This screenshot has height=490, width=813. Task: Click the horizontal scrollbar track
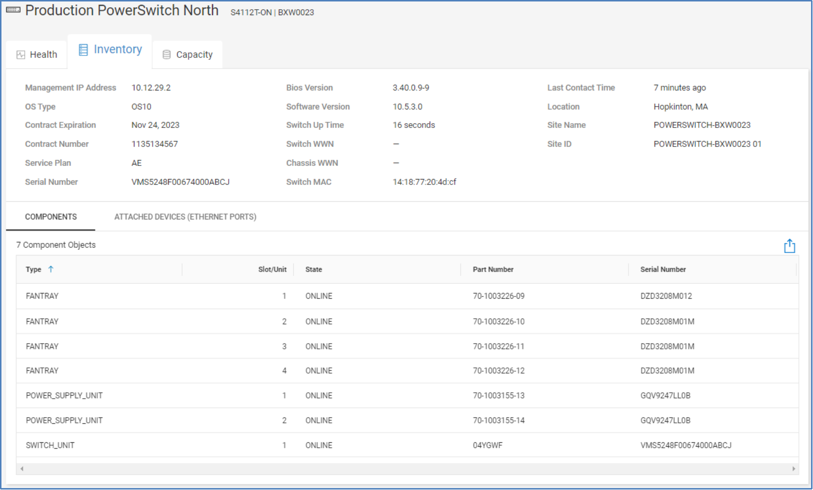[408, 469]
